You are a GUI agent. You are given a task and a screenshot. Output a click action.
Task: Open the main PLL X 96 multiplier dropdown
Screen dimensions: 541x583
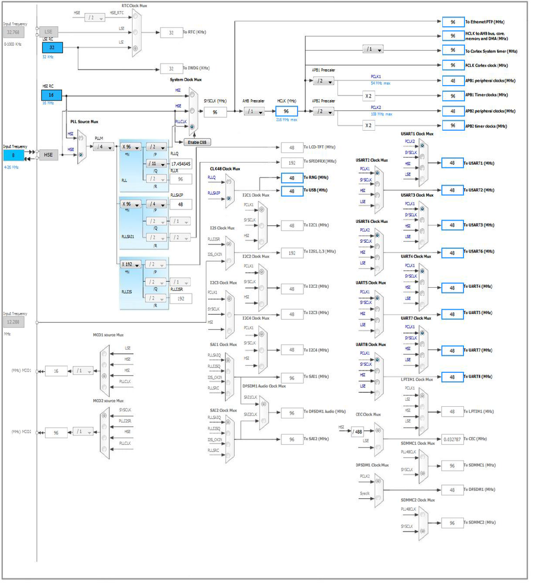tap(130, 147)
